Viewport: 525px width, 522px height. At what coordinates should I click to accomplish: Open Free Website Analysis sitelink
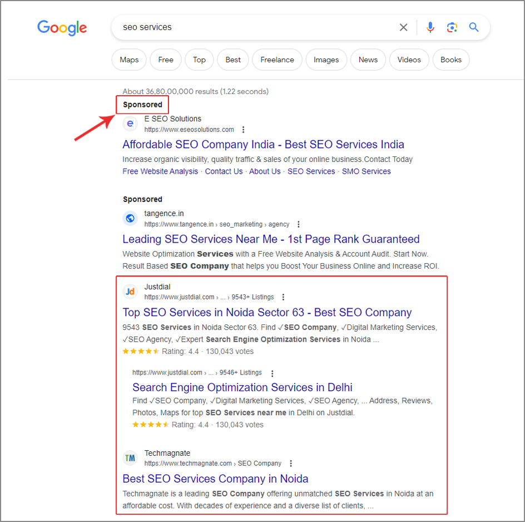160,171
